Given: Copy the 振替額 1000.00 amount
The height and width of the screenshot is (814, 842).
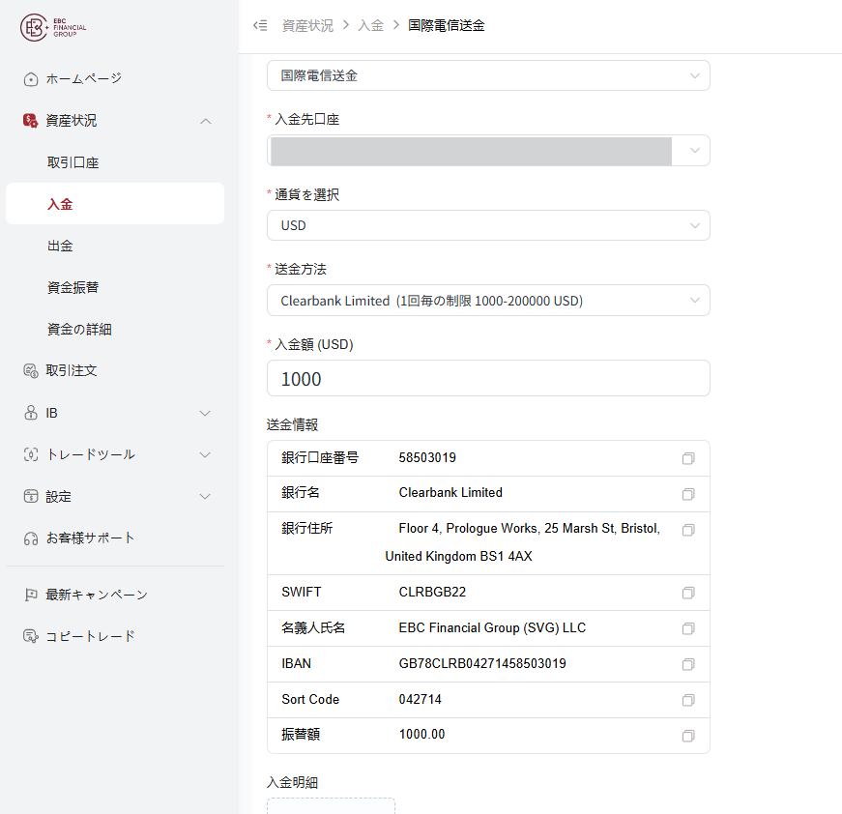Looking at the screenshot, I should click(688, 736).
